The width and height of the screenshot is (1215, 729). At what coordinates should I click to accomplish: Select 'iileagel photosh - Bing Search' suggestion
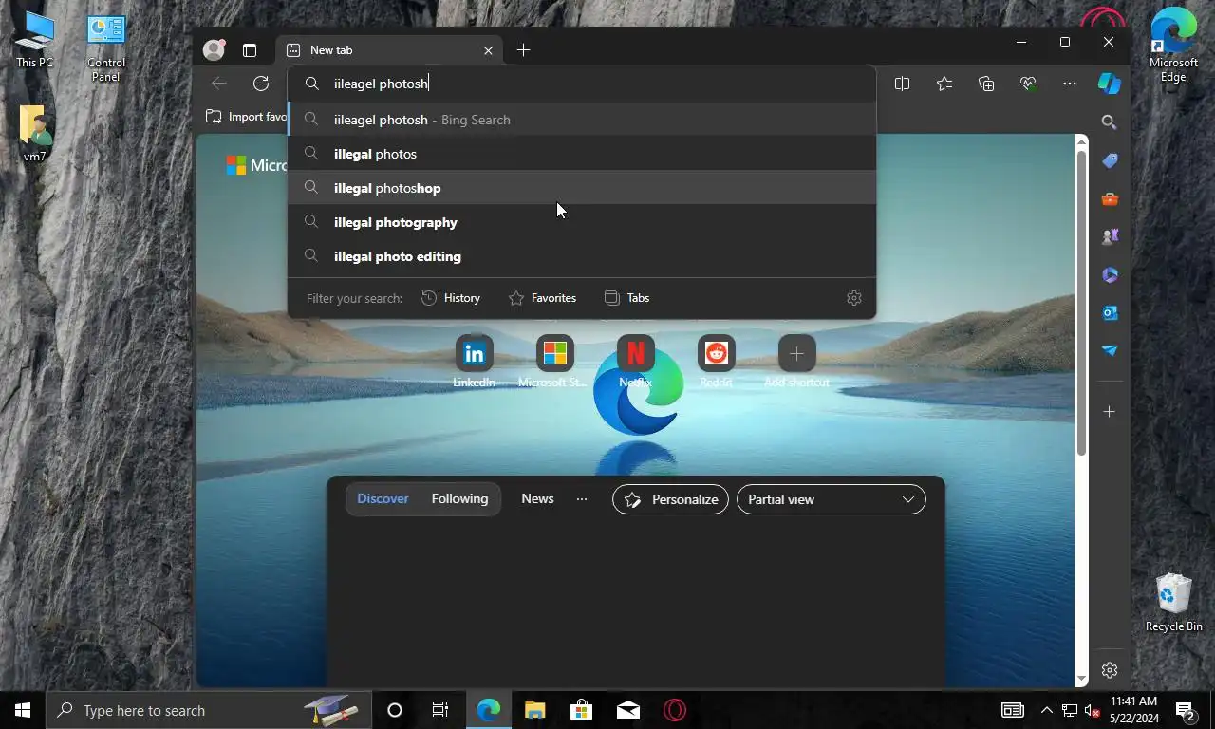pos(582,120)
